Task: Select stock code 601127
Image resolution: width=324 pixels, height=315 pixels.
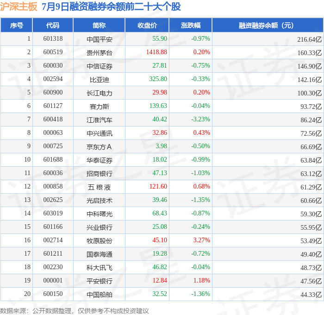Action: pyautogui.click(x=53, y=106)
